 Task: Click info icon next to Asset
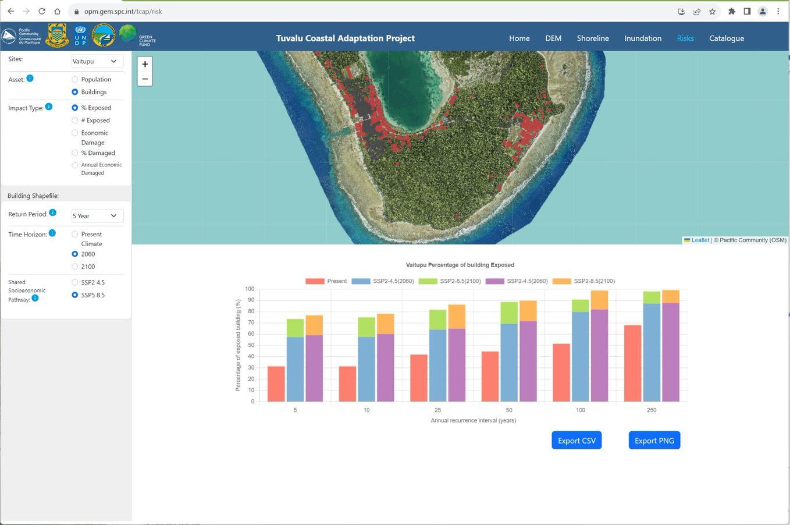point(30,78)
